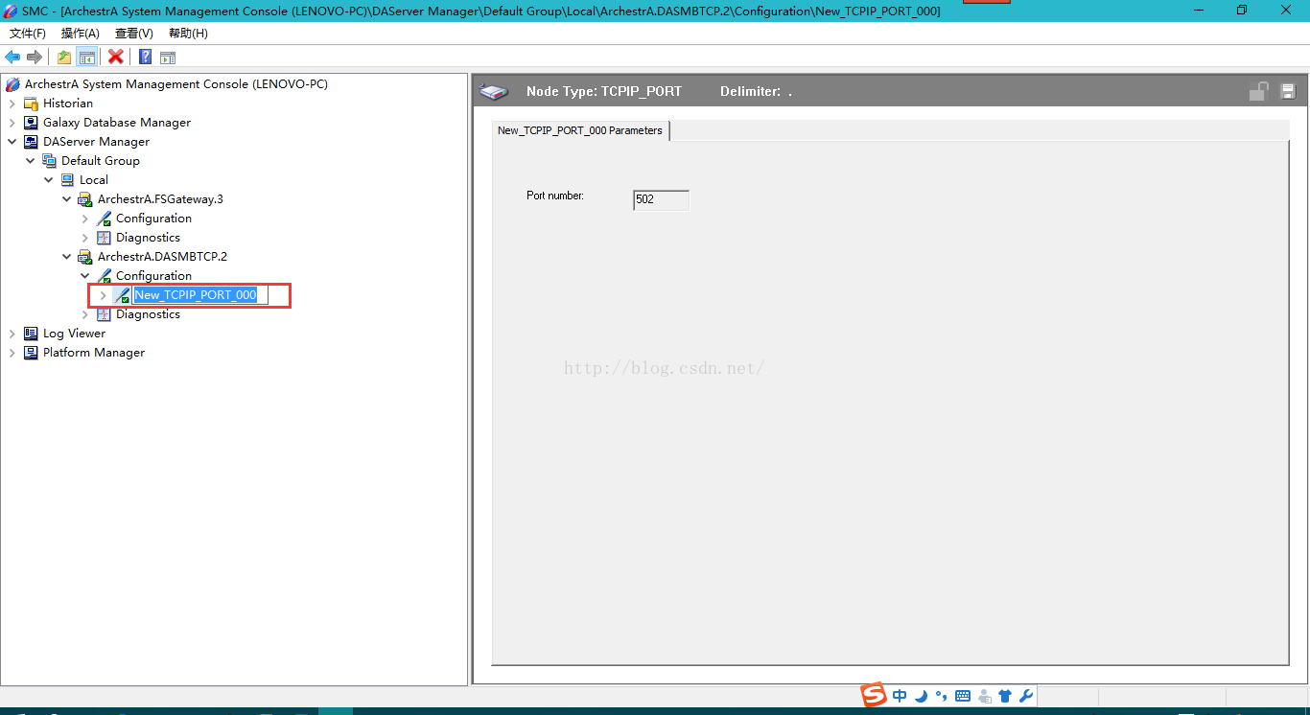Click the Historian node icon
The width and height of the screenshot is (1310, 715).
[32, 104]
